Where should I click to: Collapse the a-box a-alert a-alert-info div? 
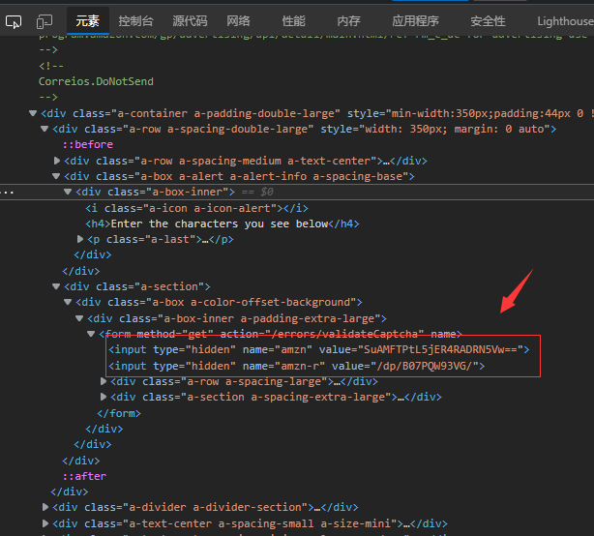tap(56, 176)
